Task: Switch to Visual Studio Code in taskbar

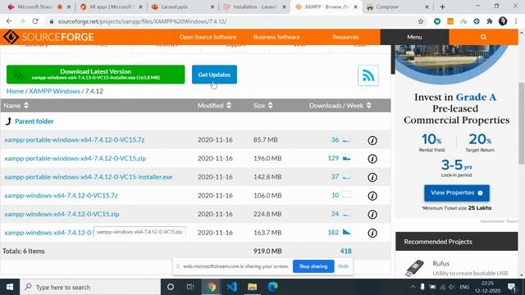Action: 231,287
